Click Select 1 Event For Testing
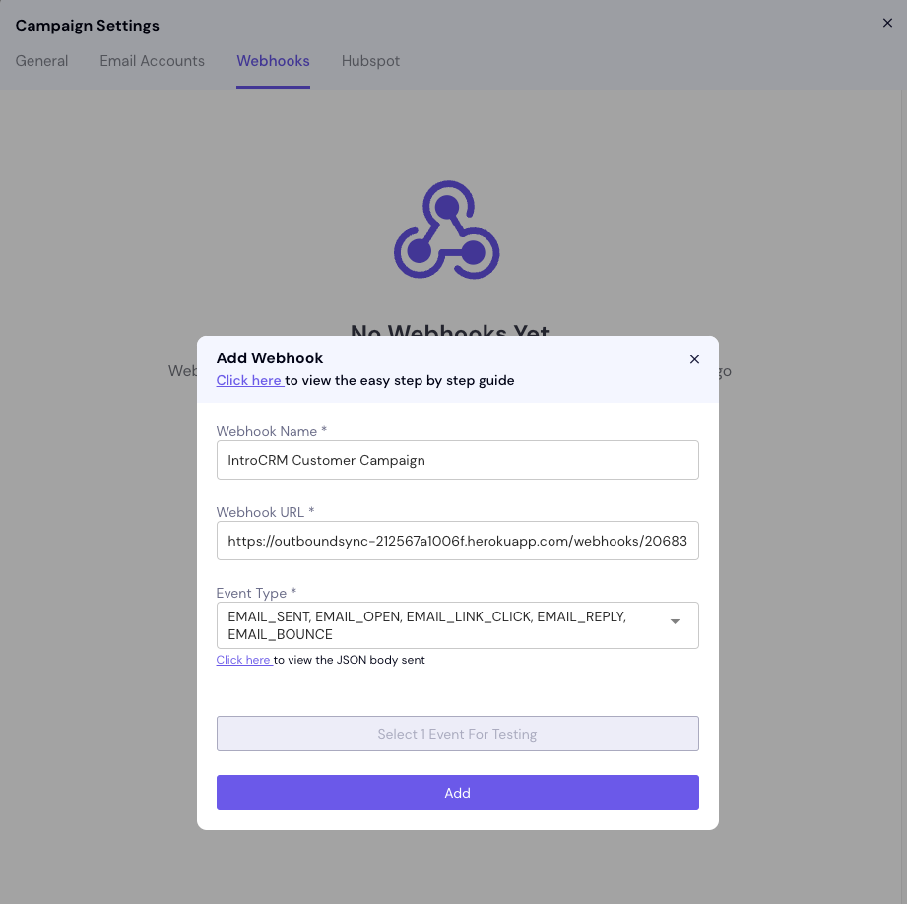Image resolution: width=907 pixels, height=904 pixels. coord(457,733)
